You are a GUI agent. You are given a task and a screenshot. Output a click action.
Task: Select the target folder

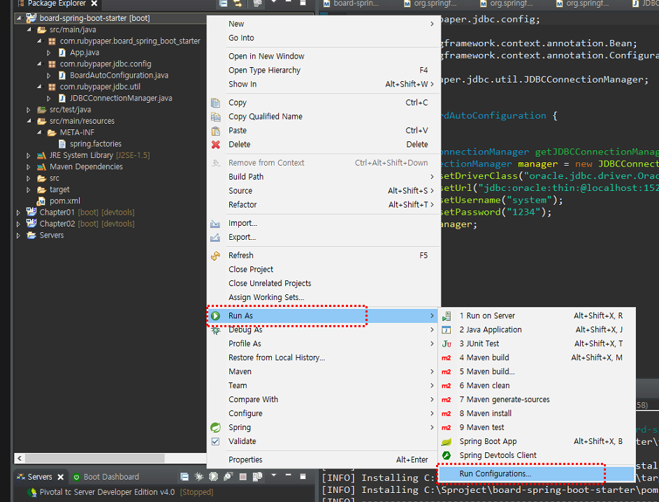click(x=59, y=189)
